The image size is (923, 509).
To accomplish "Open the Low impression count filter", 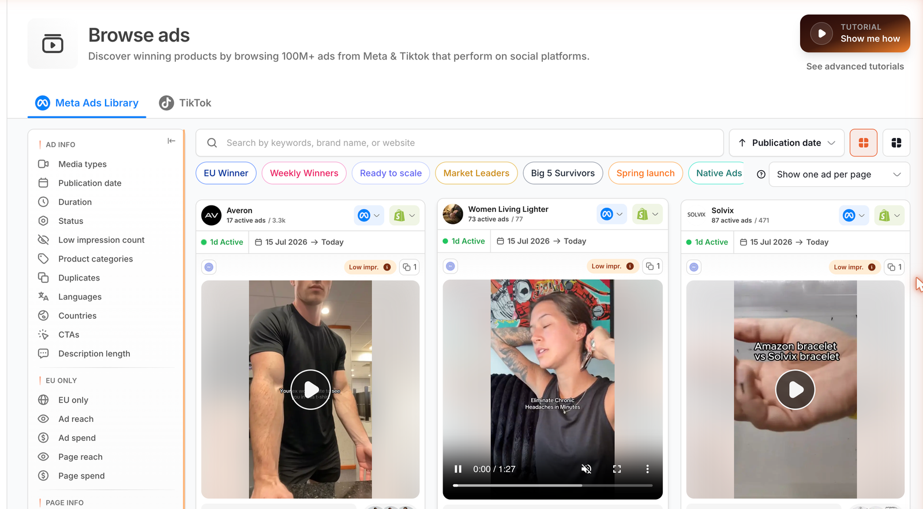I will pos(102,240).
